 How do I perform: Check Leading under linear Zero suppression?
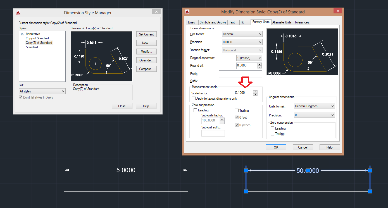(x=196, y=110)
